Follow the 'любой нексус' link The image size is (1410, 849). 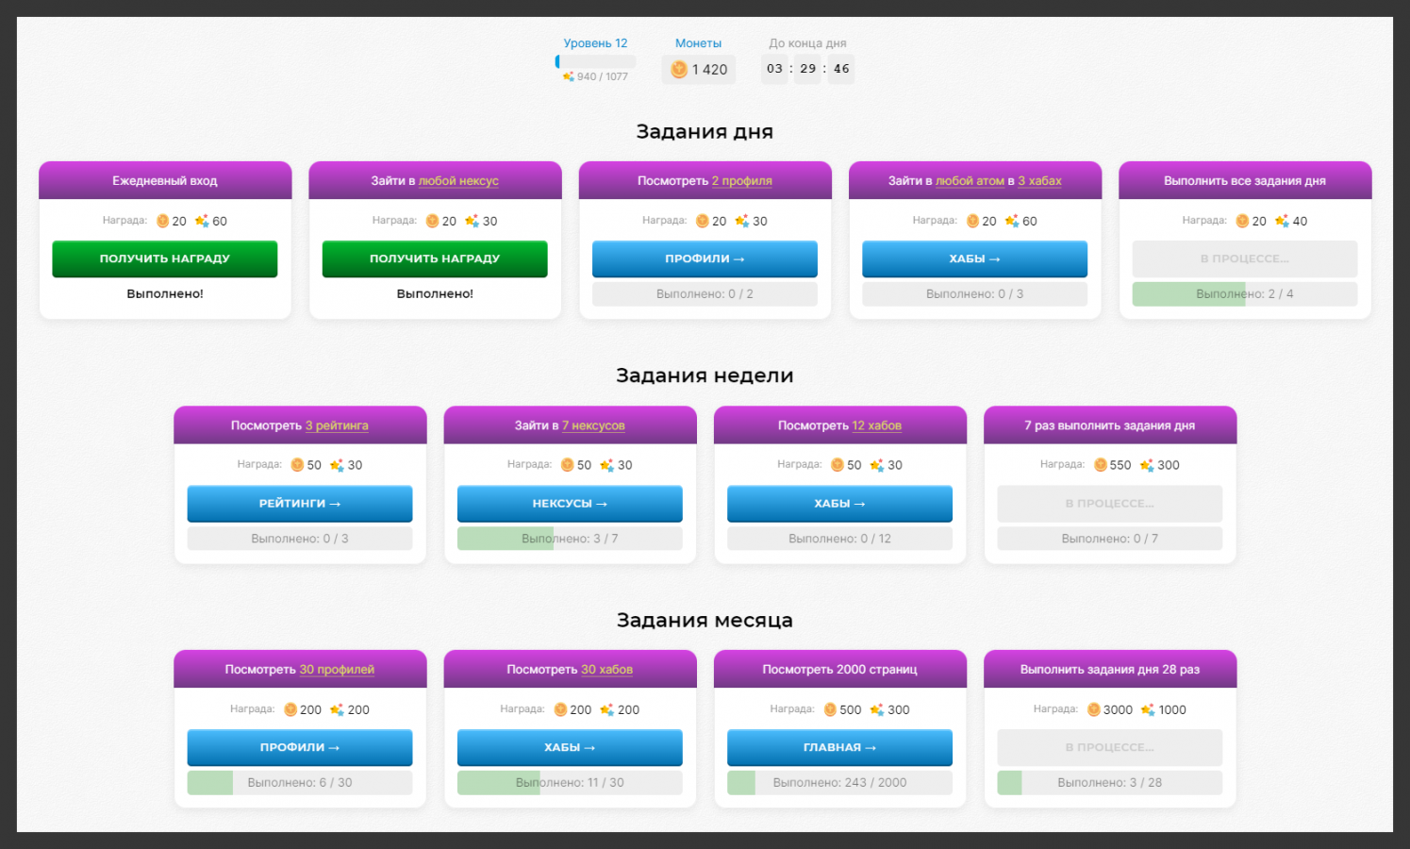tap(458, 181)
